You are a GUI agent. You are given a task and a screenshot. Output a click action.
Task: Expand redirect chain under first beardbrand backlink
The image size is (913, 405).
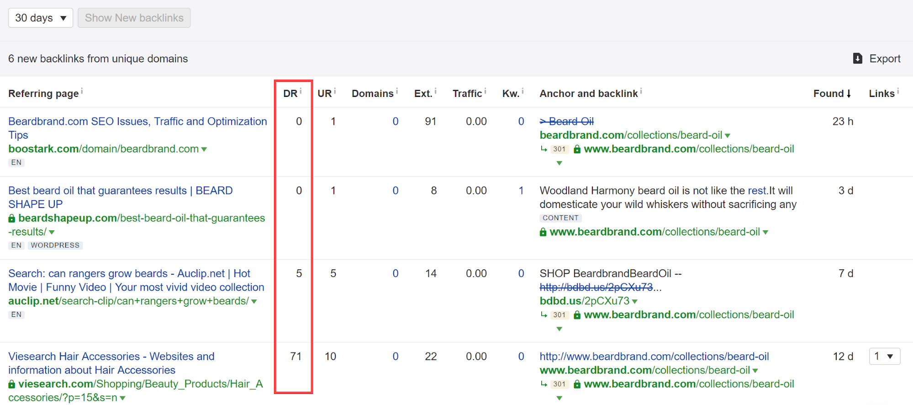pos(559,163)
